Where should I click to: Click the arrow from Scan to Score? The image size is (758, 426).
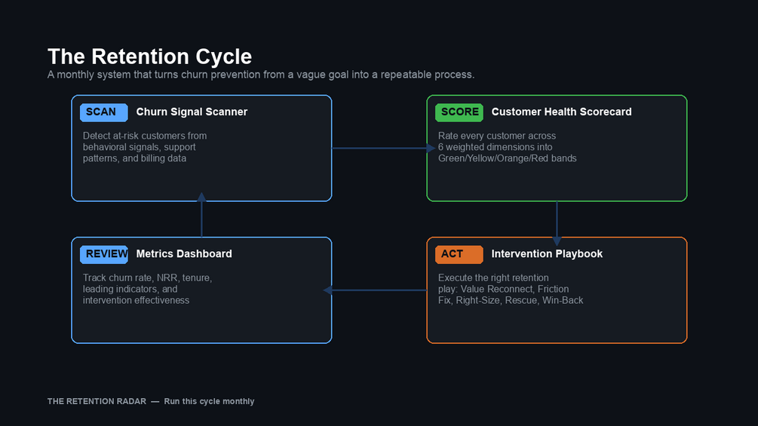coord(379,148)
